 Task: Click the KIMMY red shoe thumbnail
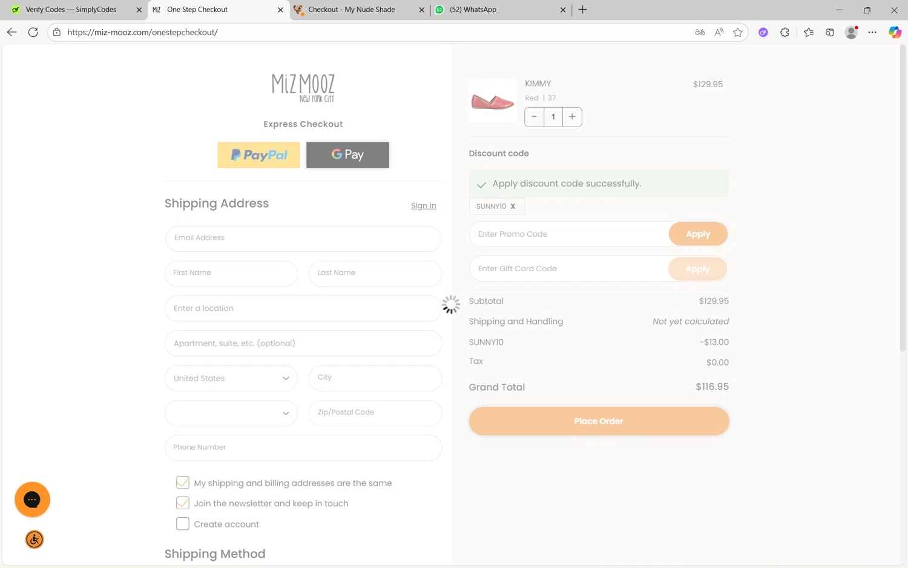click(x=493, y=101)
